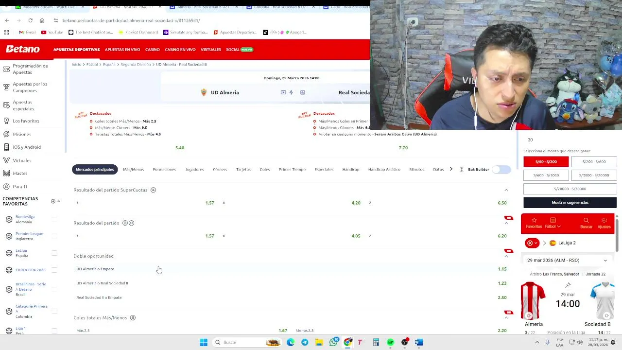The image size is (622, 350).
Task: Click the info icon next to Goles totales Más/Menos
Action: (x=133, y=318)
